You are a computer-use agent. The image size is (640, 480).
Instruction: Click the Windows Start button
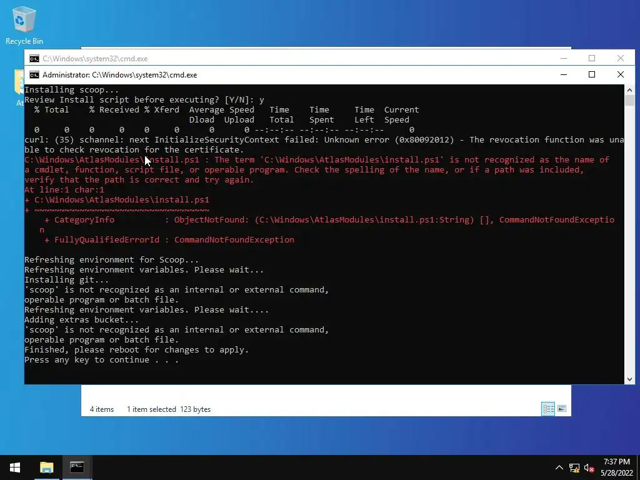15,467
